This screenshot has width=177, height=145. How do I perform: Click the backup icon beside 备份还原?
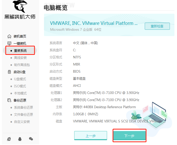pyautogui.click(x=9, y=100)
